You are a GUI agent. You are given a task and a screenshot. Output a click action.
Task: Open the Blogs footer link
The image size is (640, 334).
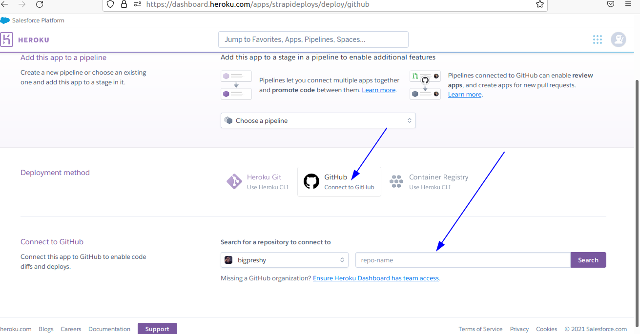46,329
